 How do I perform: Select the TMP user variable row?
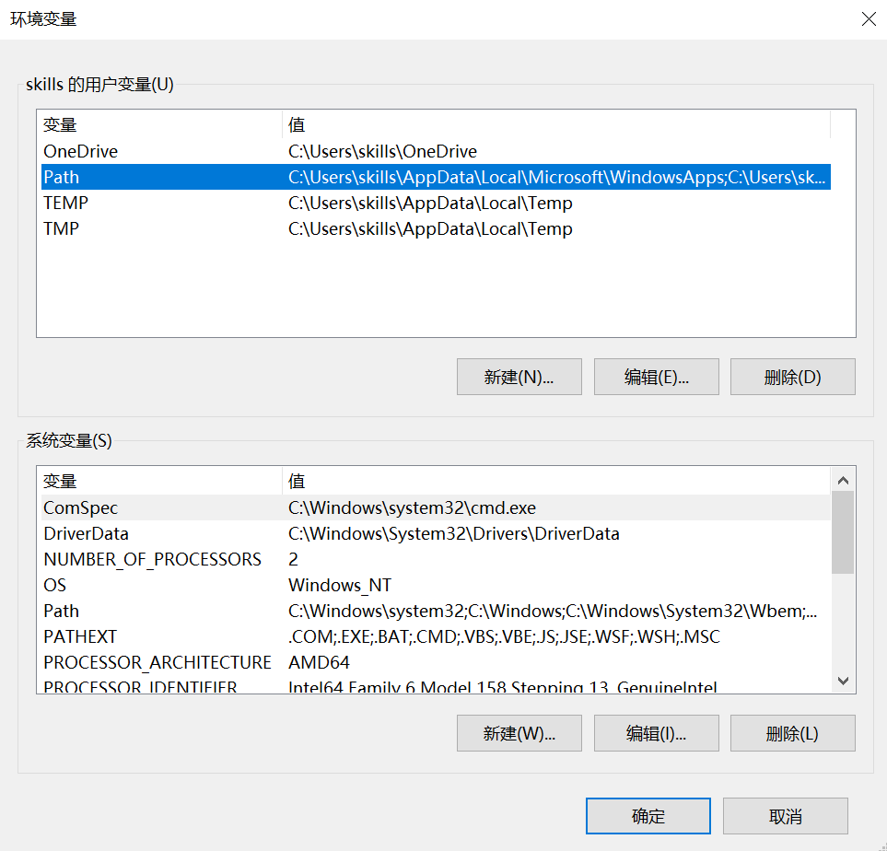[x=184, y=228]
